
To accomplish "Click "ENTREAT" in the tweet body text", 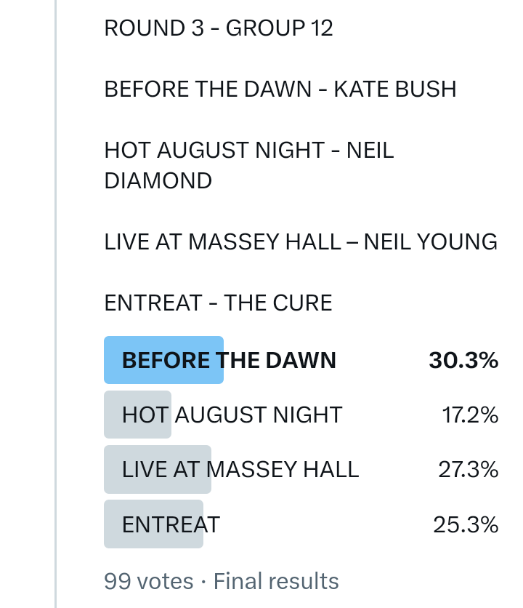I will [x=153, y=303].
